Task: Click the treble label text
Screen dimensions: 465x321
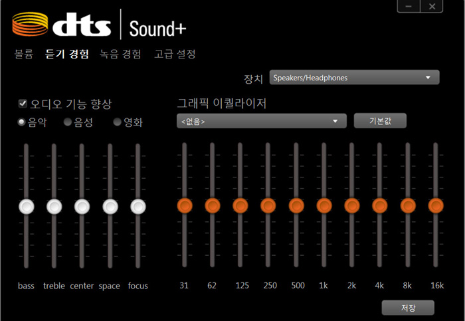Action: [54, 286]
